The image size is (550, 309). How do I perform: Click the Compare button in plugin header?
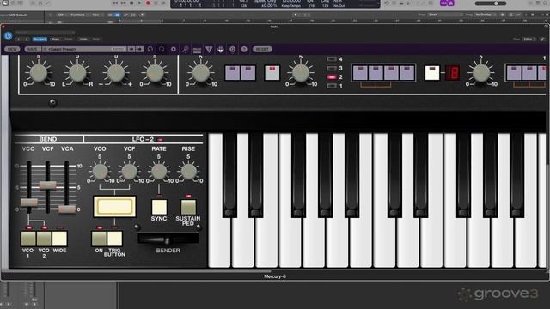coord(40,39)
